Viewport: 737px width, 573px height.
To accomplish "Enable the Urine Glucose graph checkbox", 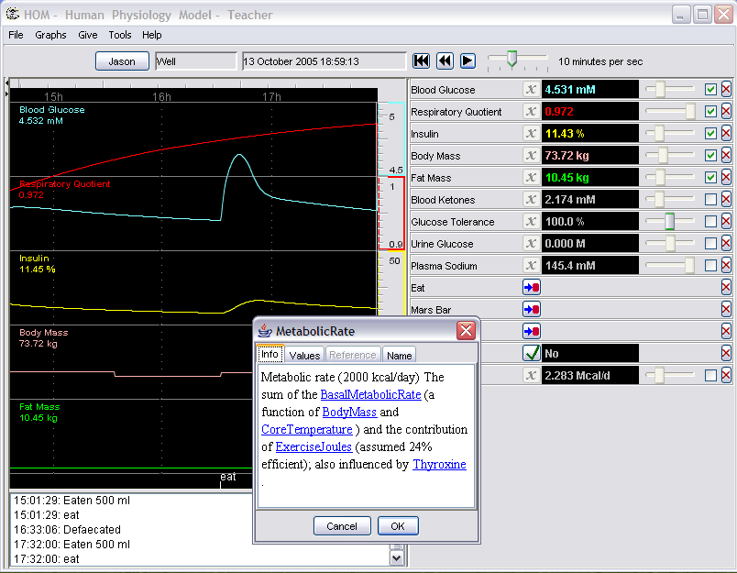I will point(710,244).
